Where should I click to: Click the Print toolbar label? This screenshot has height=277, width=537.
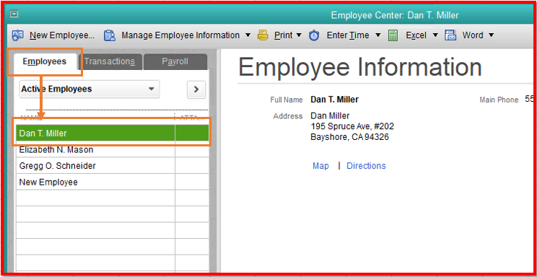284,35
